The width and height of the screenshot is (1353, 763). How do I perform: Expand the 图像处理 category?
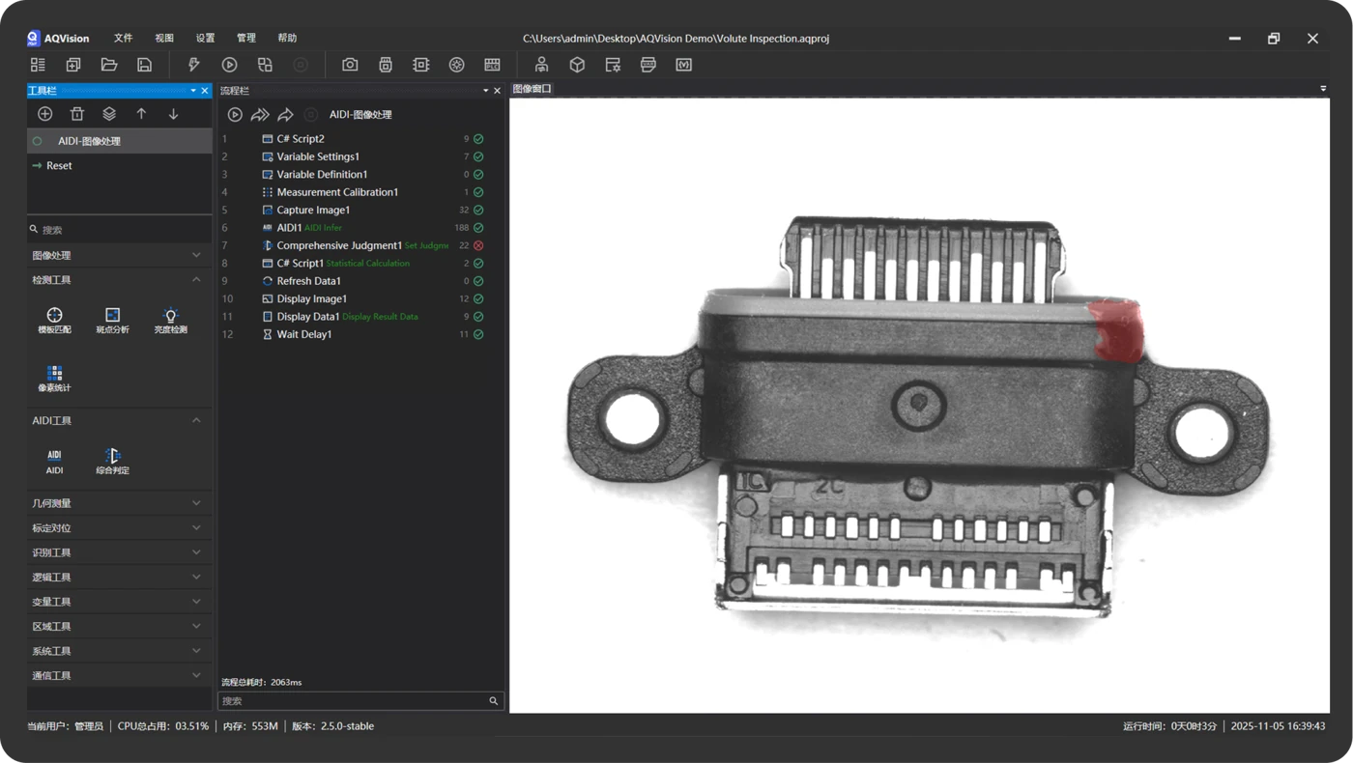[x=119, y=255]
